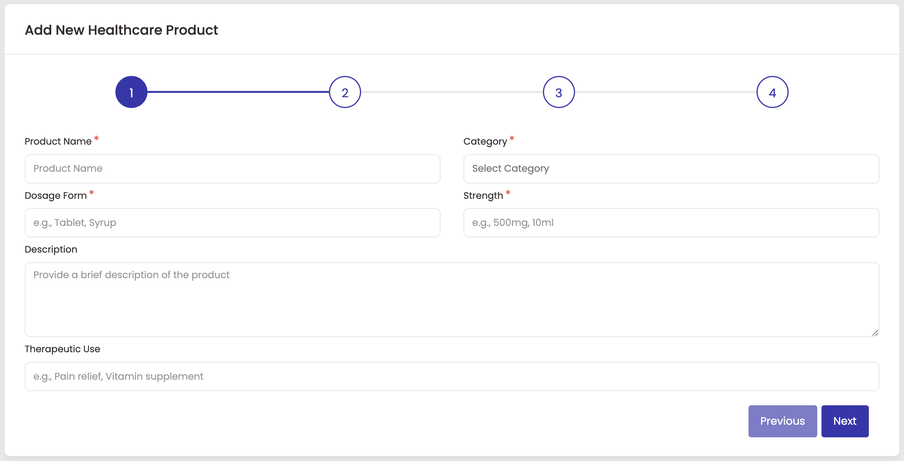Grab the Description textarea resize handle
The image size is (904, 461).
tap(875, 333)
